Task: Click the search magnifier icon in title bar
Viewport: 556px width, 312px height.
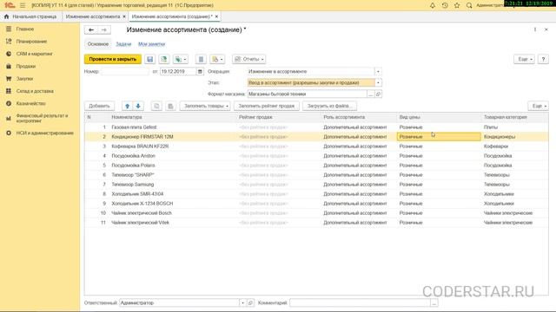Action: (469, 5)
